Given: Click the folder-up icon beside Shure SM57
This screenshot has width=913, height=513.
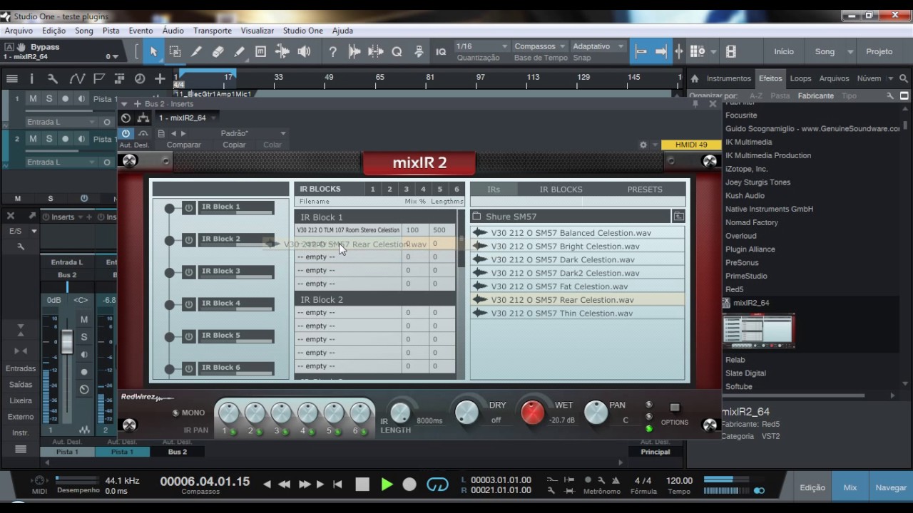Looking at the screenshot, I should 678,216.
